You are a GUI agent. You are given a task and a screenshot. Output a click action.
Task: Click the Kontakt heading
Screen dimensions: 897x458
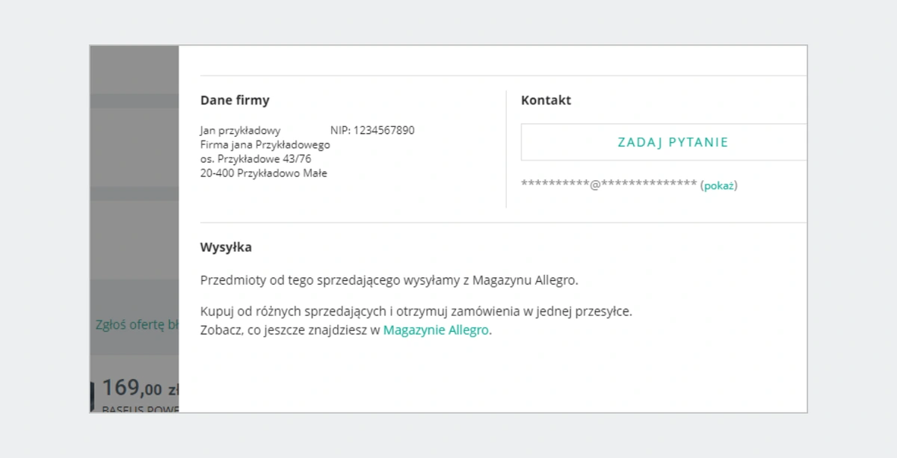(x=546, y=100)
